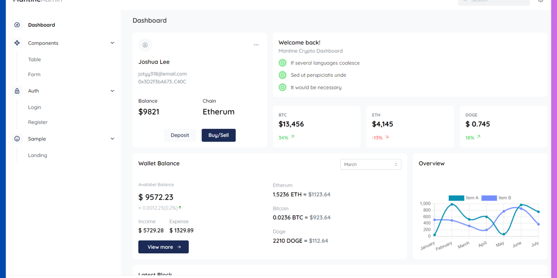The height and width of the screenshot is (278, 557).
Task: Select the Components puzzle icon
Action: pyautogui.click(x=17, y=43)
